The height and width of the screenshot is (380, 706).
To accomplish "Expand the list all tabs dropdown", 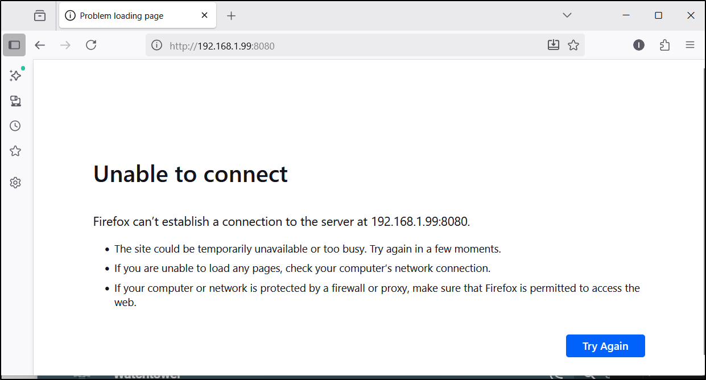I will 567,15.
